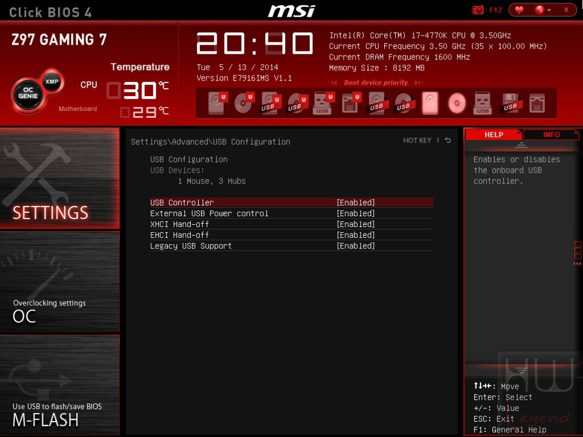Click the Z97 GAMING 7 board name
The width and height of the screenshot is (583, 437).
tap(59, 39)
